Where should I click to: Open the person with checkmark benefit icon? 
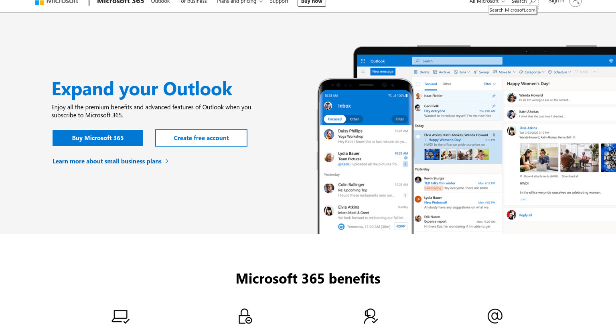click(x=371, y=316)
